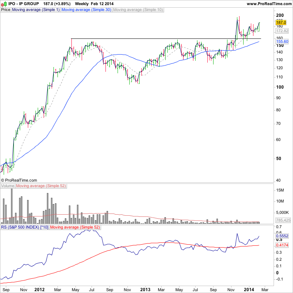Click the -0.1 RS axis label
The height and width of the screenshot is (293, 293).
coord(279,279)
